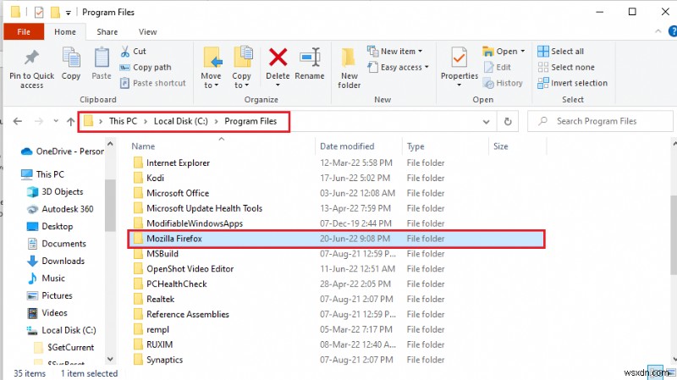This screenshot has height=380, width=677.
Task: Select Downloads in navigation pane
Action: pyautogui.click(x=56, y=261)
